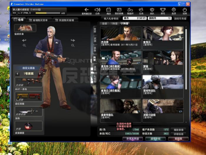Select the vertical 全部 category tab
Screen dimensions: 206x155
coord(95,30)
